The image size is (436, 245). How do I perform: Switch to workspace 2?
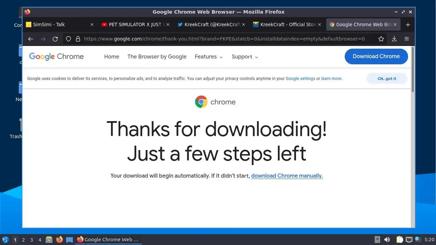[23, 240]
